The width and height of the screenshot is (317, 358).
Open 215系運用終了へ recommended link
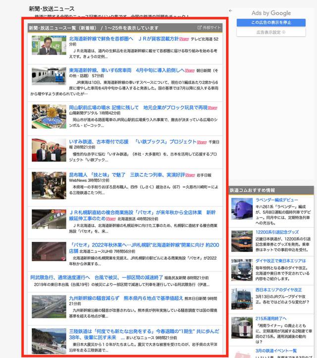pyautogui.click(x=271, y=318)
